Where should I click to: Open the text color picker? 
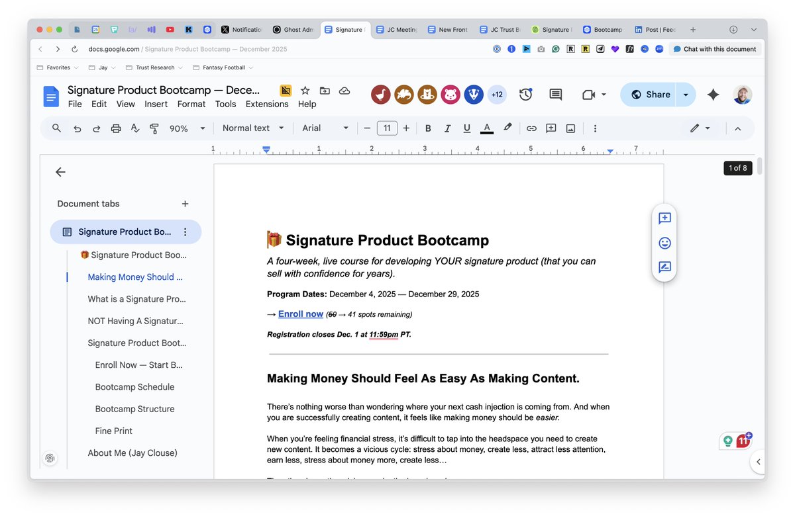[486, 128]
